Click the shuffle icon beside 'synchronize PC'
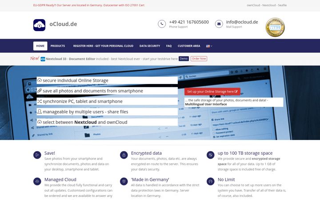Screen dimensions: 320x200 (x=40, y=101)
